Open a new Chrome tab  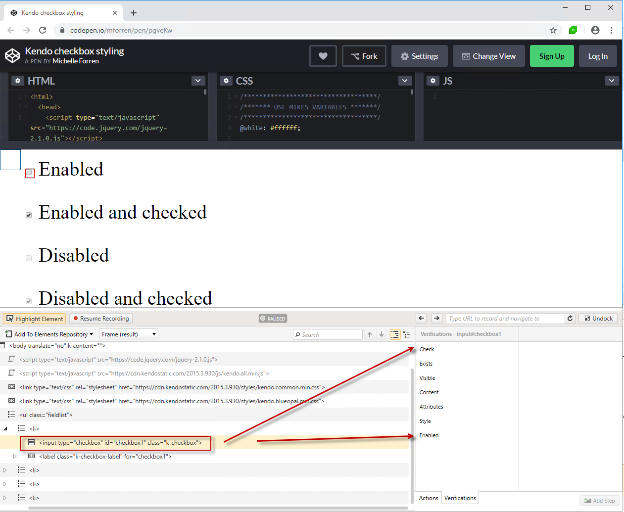click(x=134, y=13)
